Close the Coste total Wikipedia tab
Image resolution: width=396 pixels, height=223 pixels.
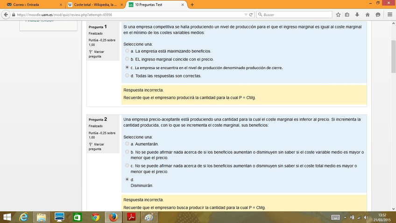click(x=121, y=5)
